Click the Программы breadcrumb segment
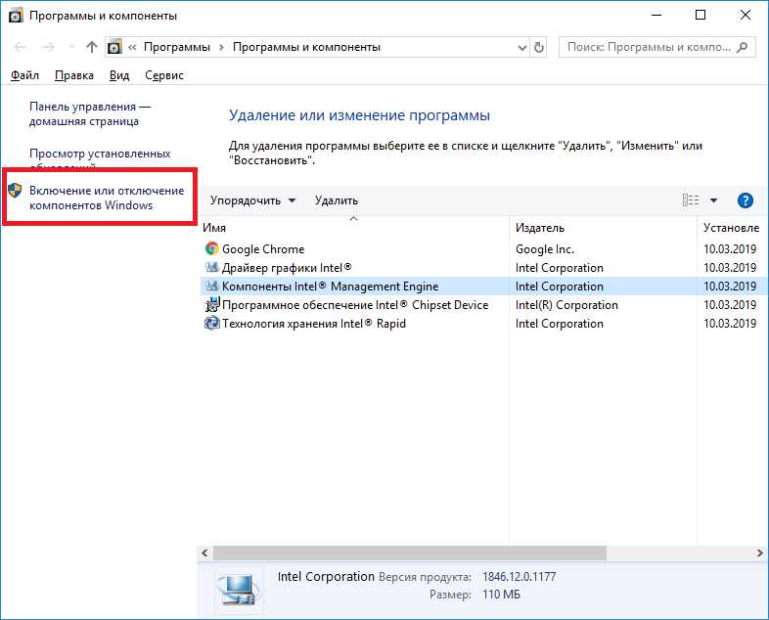769x620 pixels. [176, 47]
